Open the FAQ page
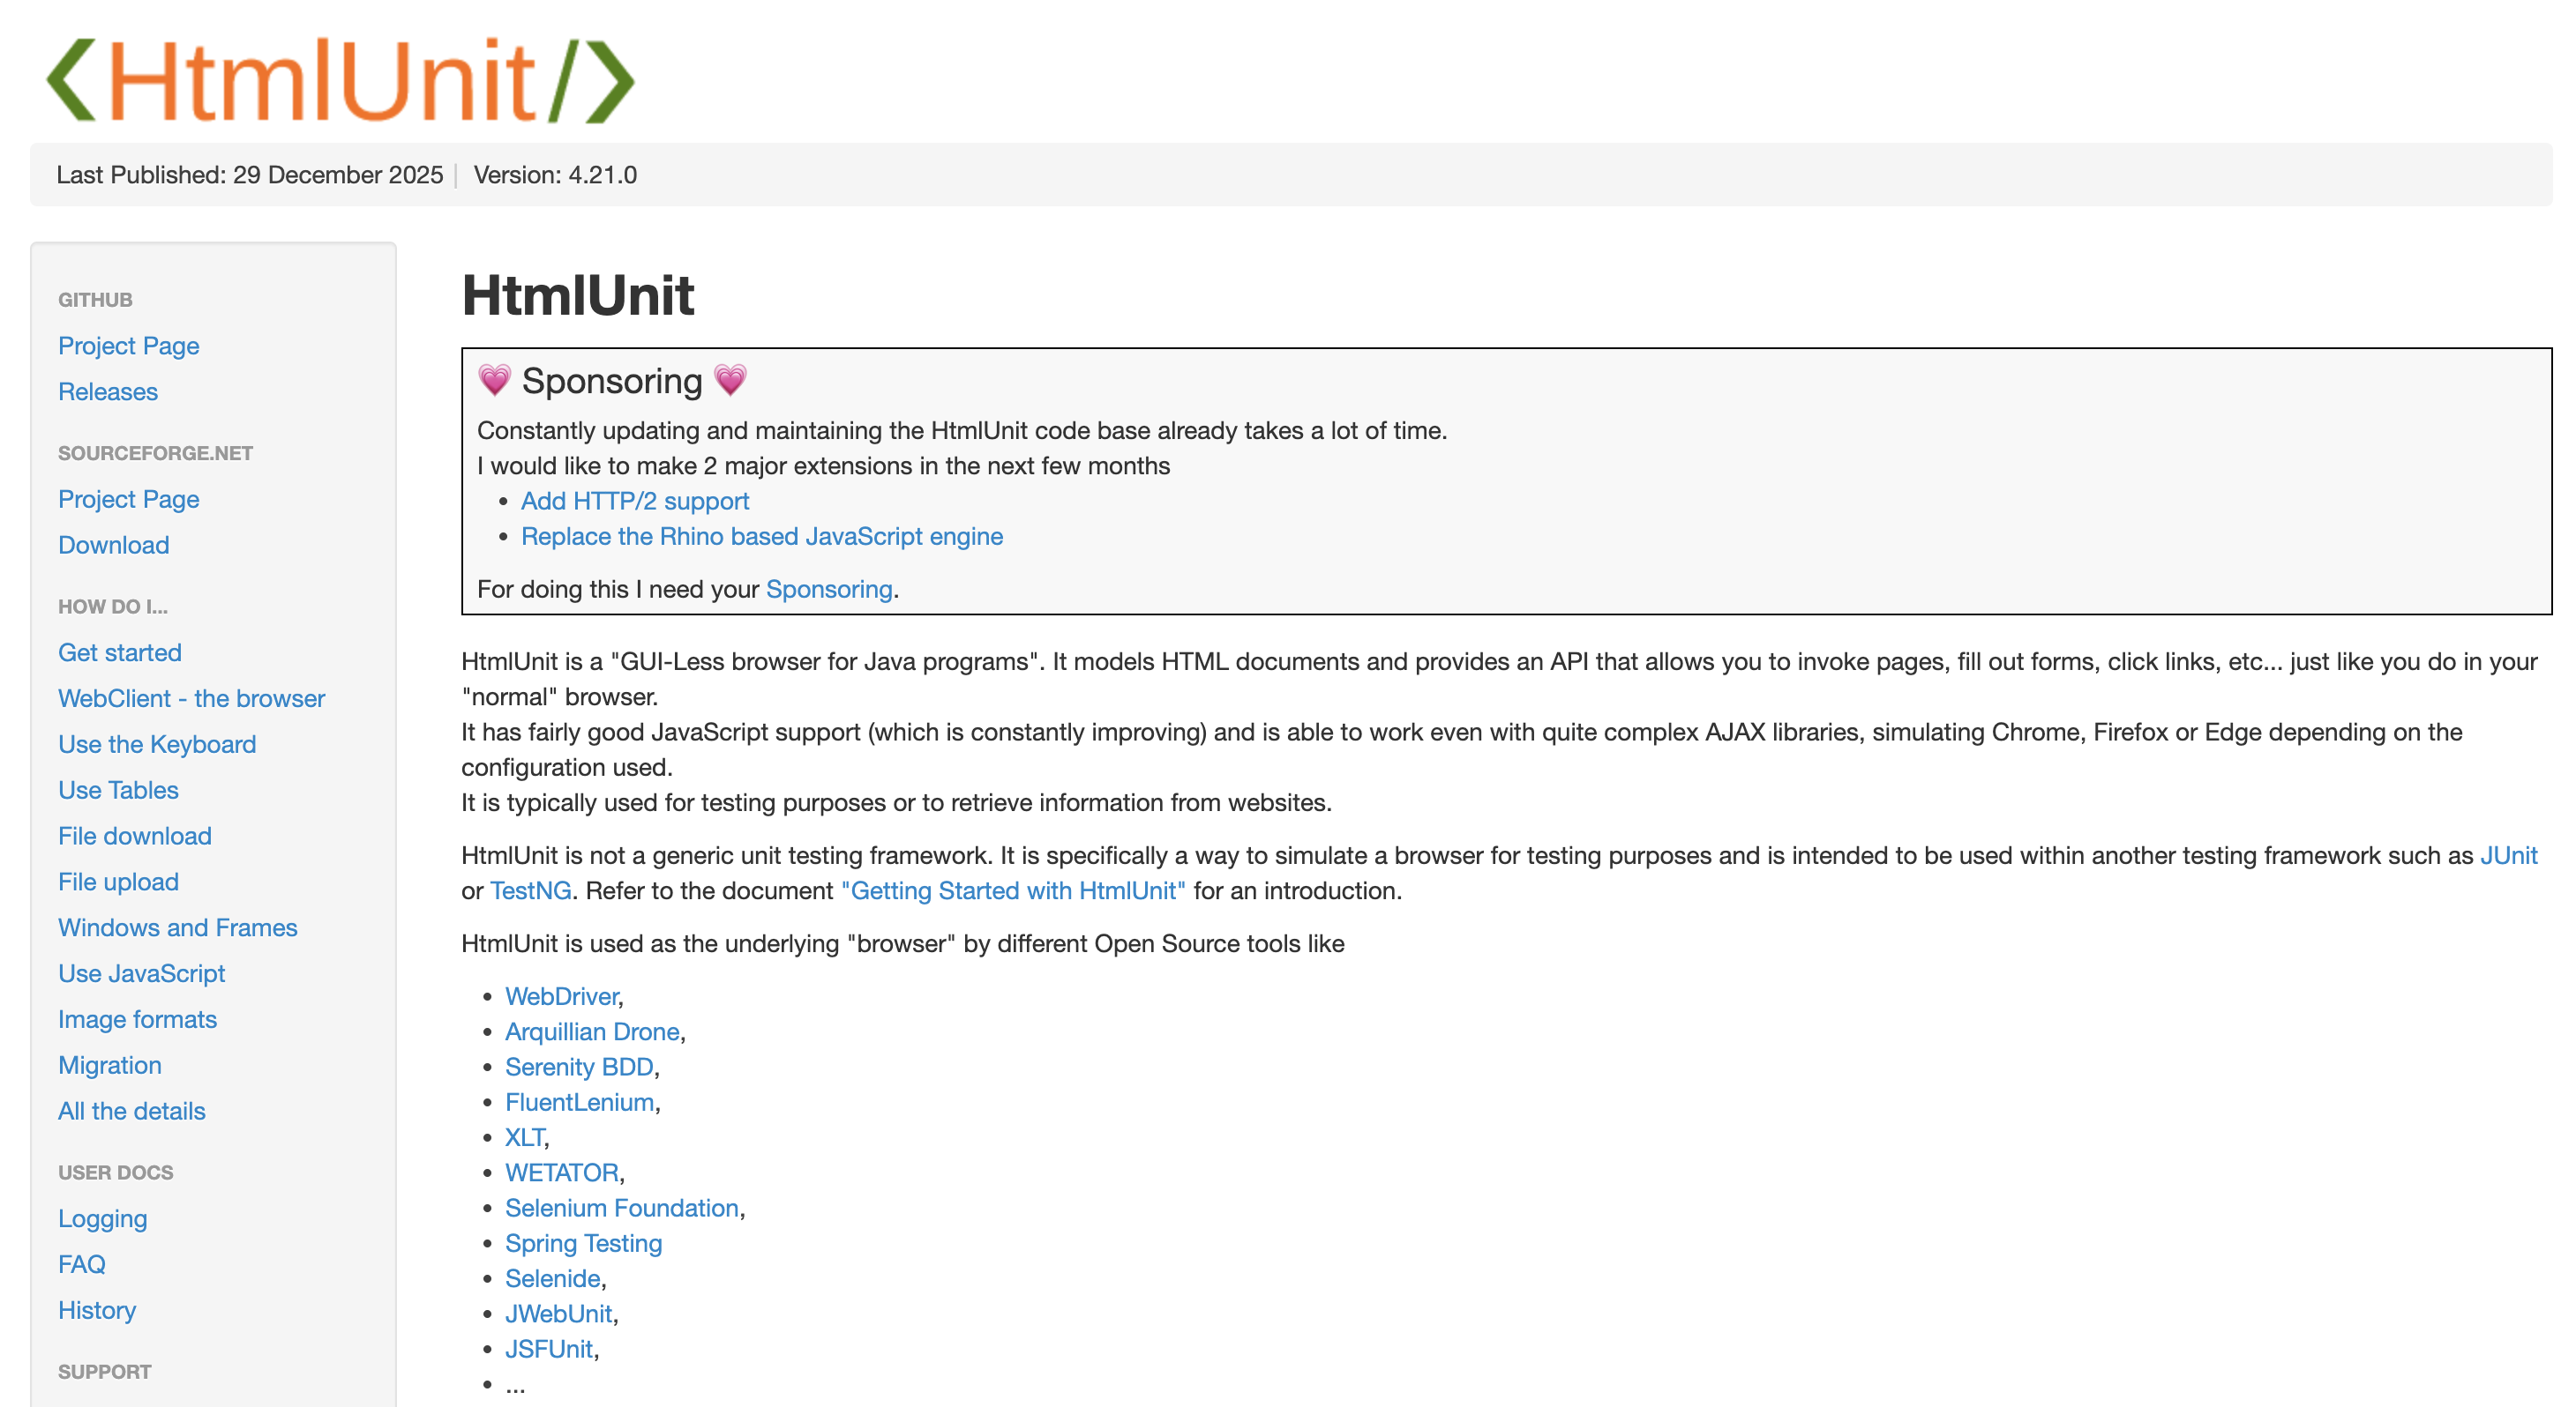Viewport: 2576px width, 1407px height. coord(81,1264)
